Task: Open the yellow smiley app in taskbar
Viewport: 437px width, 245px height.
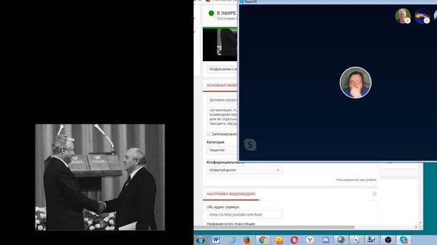Action: (x=279, y=240)
